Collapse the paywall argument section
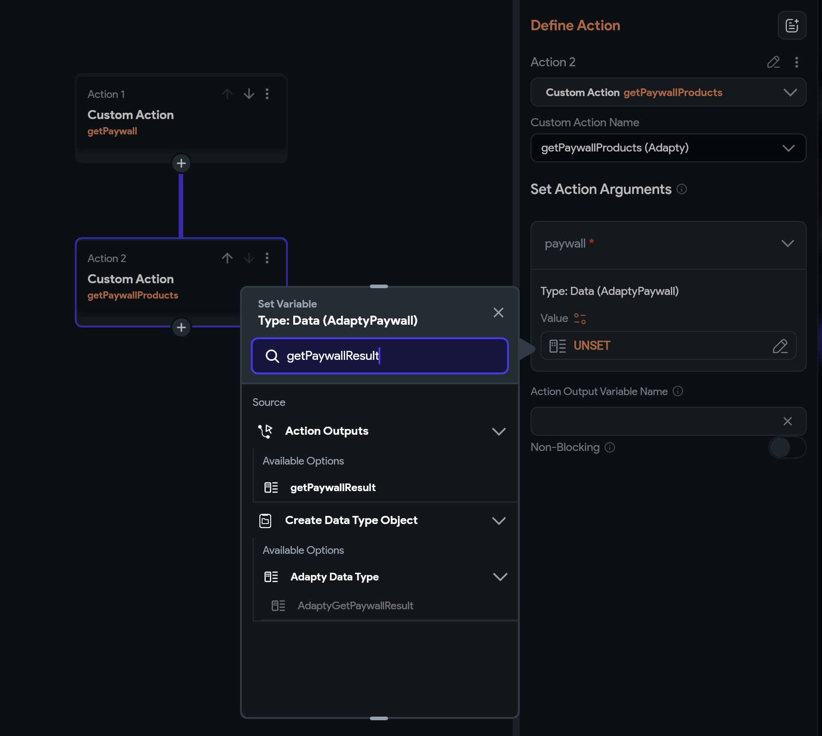The width and height of the screenshot is (822, 736). coord(787,244)
